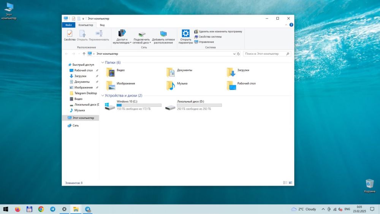
Task: Click the D: drive usage bar
Action: click(x=199, y=105)
